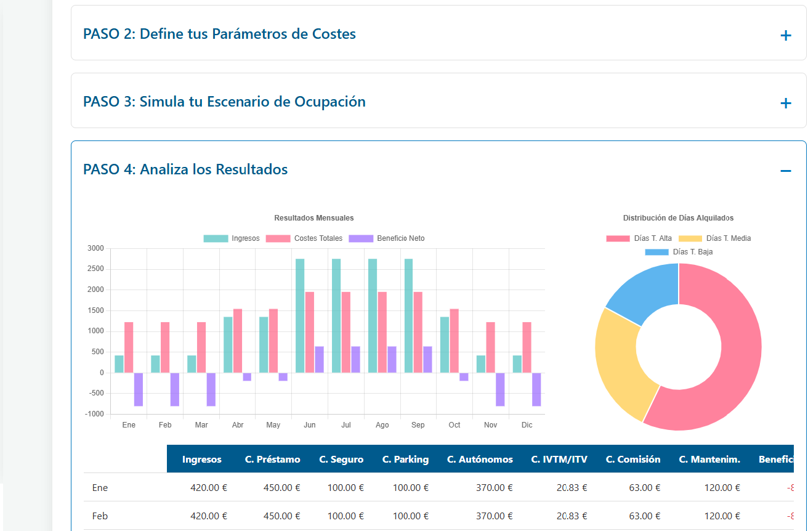The image size is (808, 531).
Task: Click the plus icon on PASO 2
Action: click(x=785, y=36)
